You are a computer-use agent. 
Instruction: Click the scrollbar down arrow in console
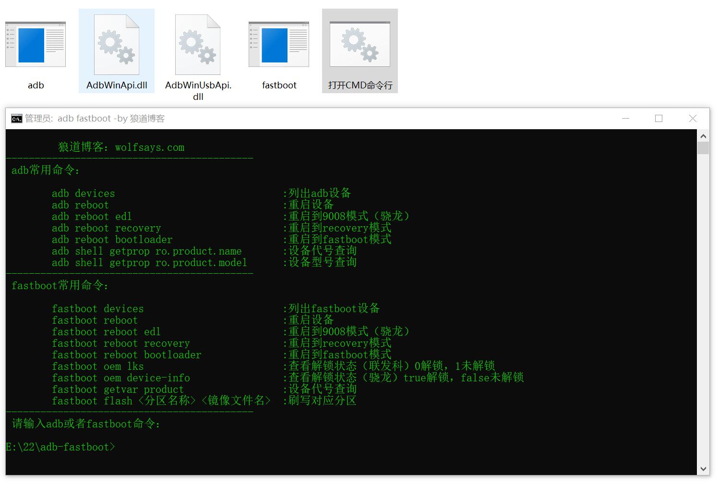click(704, 469)
